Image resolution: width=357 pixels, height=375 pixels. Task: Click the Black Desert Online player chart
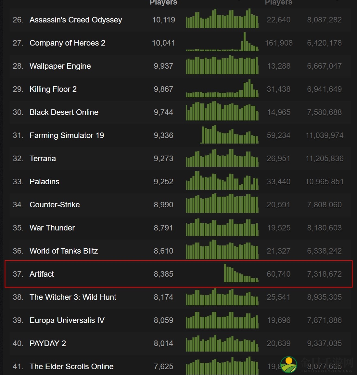pyautogui.click(x=223, y=111)
